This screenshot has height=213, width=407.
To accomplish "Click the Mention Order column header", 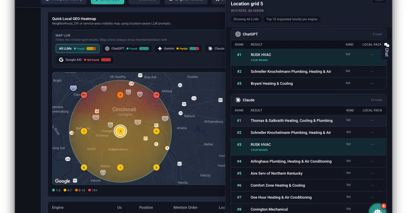I will coord(186,208).
